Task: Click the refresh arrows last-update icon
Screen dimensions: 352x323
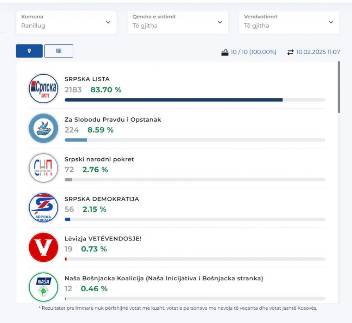Action: tap(290, 52)
